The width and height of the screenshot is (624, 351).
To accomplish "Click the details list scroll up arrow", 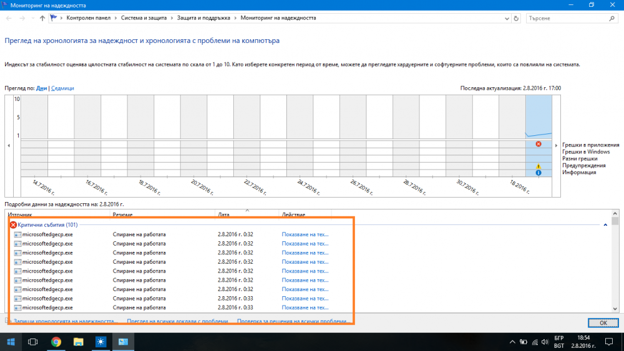I will [x=615, y=213].
